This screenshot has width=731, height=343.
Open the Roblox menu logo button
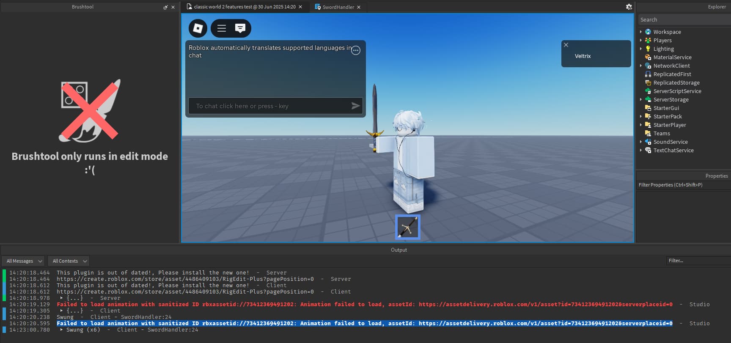pyautogui.click(x=198, y=28)
